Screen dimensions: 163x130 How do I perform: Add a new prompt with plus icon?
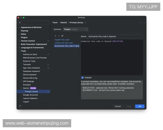(55, 36)
